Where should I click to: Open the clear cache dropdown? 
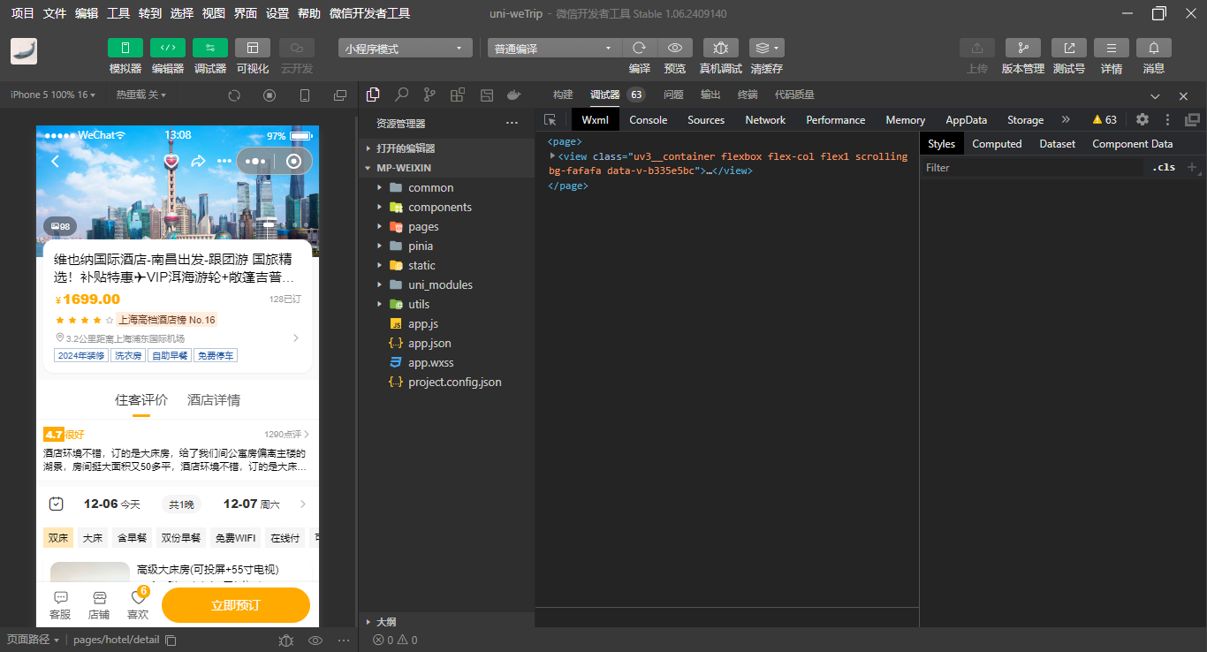(x=766, y=48)
